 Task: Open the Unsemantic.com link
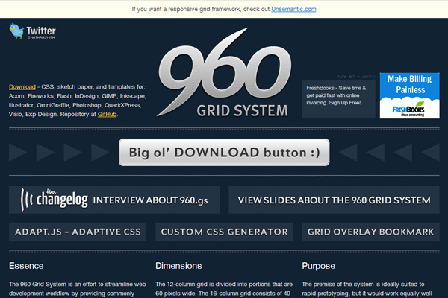tap(293, 9)
